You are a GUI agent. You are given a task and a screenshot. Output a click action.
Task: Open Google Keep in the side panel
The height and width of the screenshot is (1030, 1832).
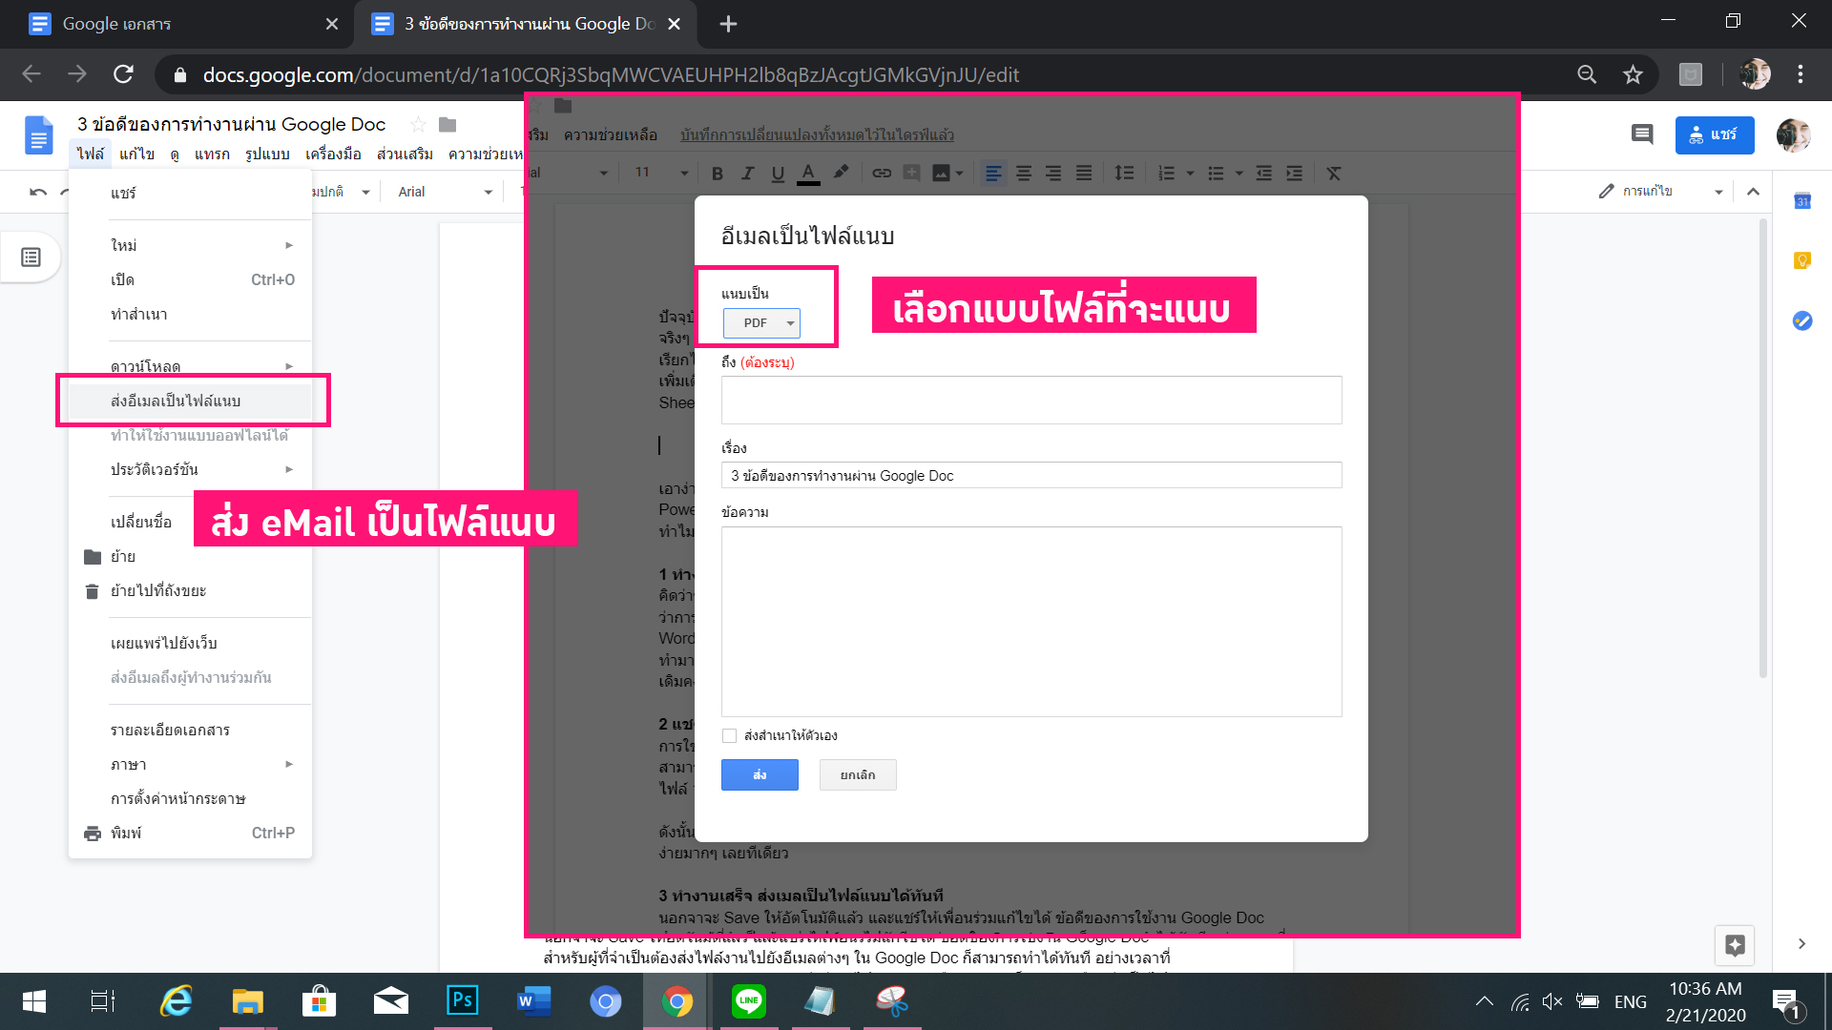[x=1801, y=258]
